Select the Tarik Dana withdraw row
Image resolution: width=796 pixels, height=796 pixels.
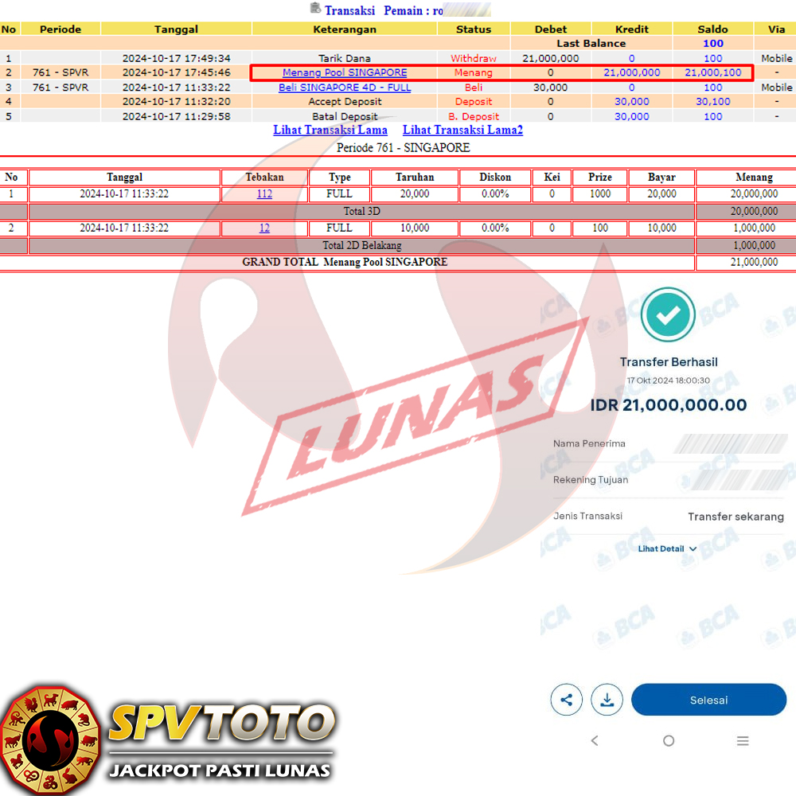point(345,58)
